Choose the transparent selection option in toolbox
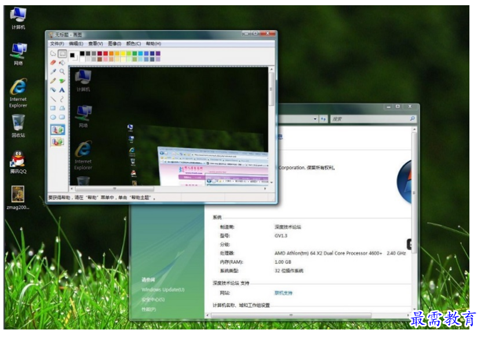 (x=58, y=142)
